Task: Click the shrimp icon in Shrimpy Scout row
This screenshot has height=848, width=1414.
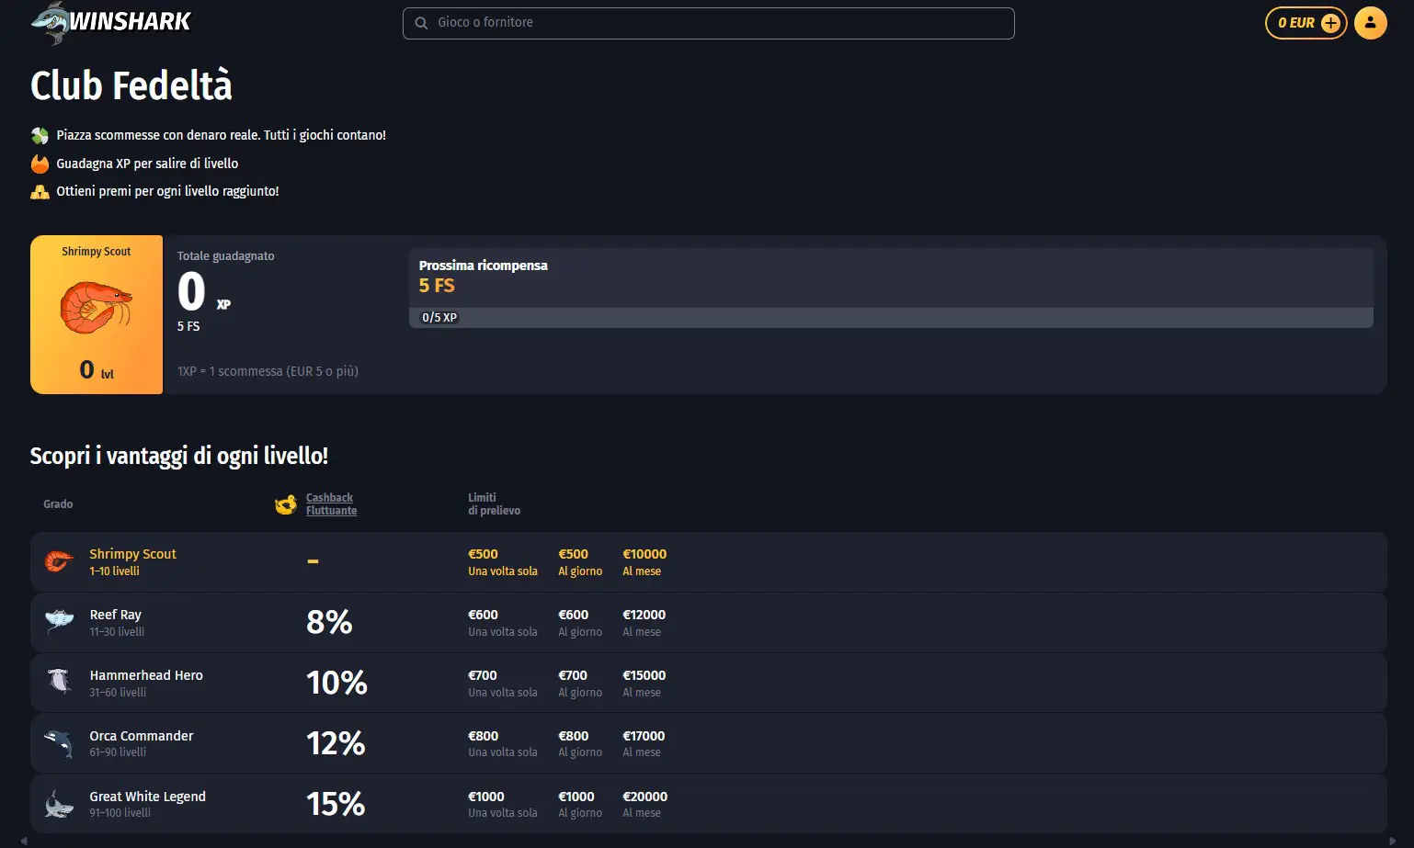Action: (59, 561)
